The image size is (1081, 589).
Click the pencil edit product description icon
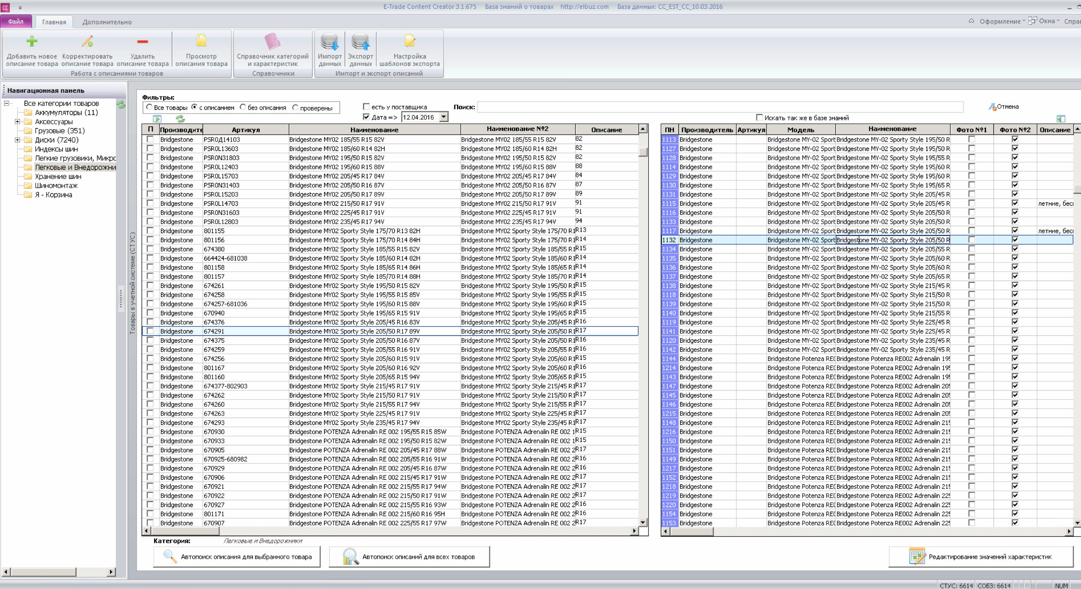click(x=87, y=42)
